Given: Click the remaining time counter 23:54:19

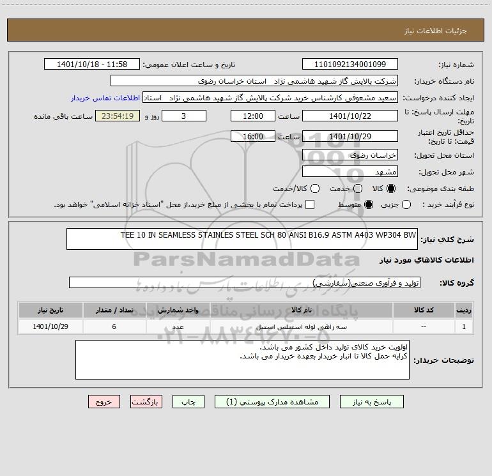Looking at the screenshot, I should point(118,116).
